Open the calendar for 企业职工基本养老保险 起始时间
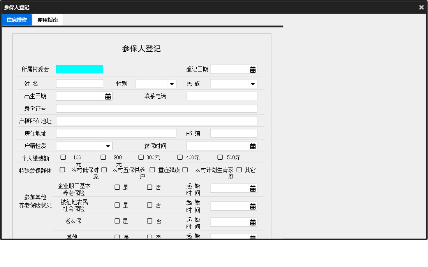Screen dimensions: 428x267 [x=253, y=188]
